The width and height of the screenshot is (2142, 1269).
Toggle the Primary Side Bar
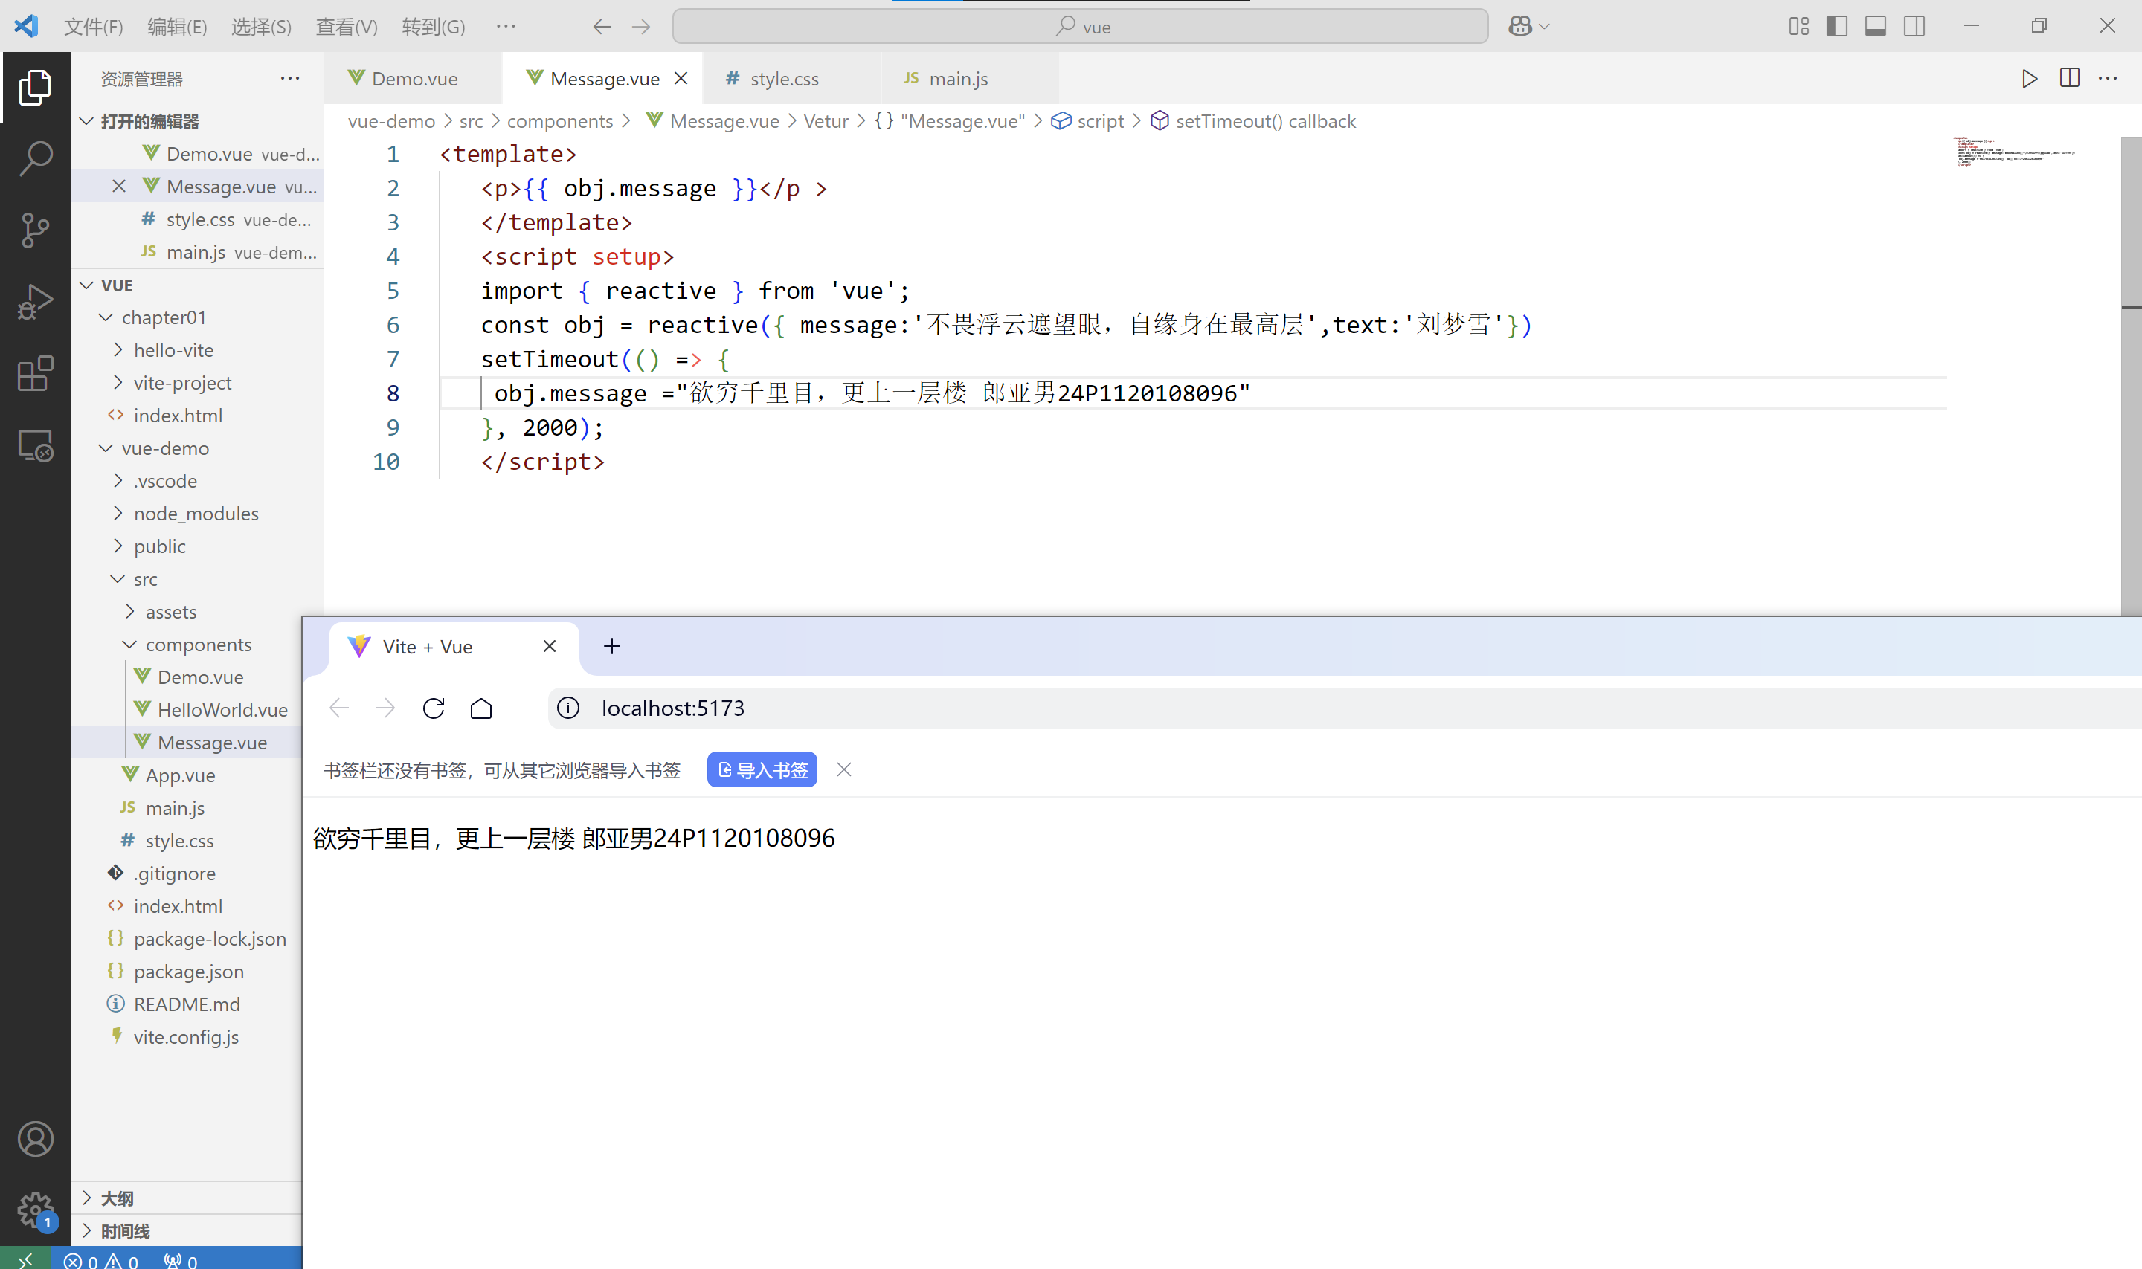coord(1836,27)
